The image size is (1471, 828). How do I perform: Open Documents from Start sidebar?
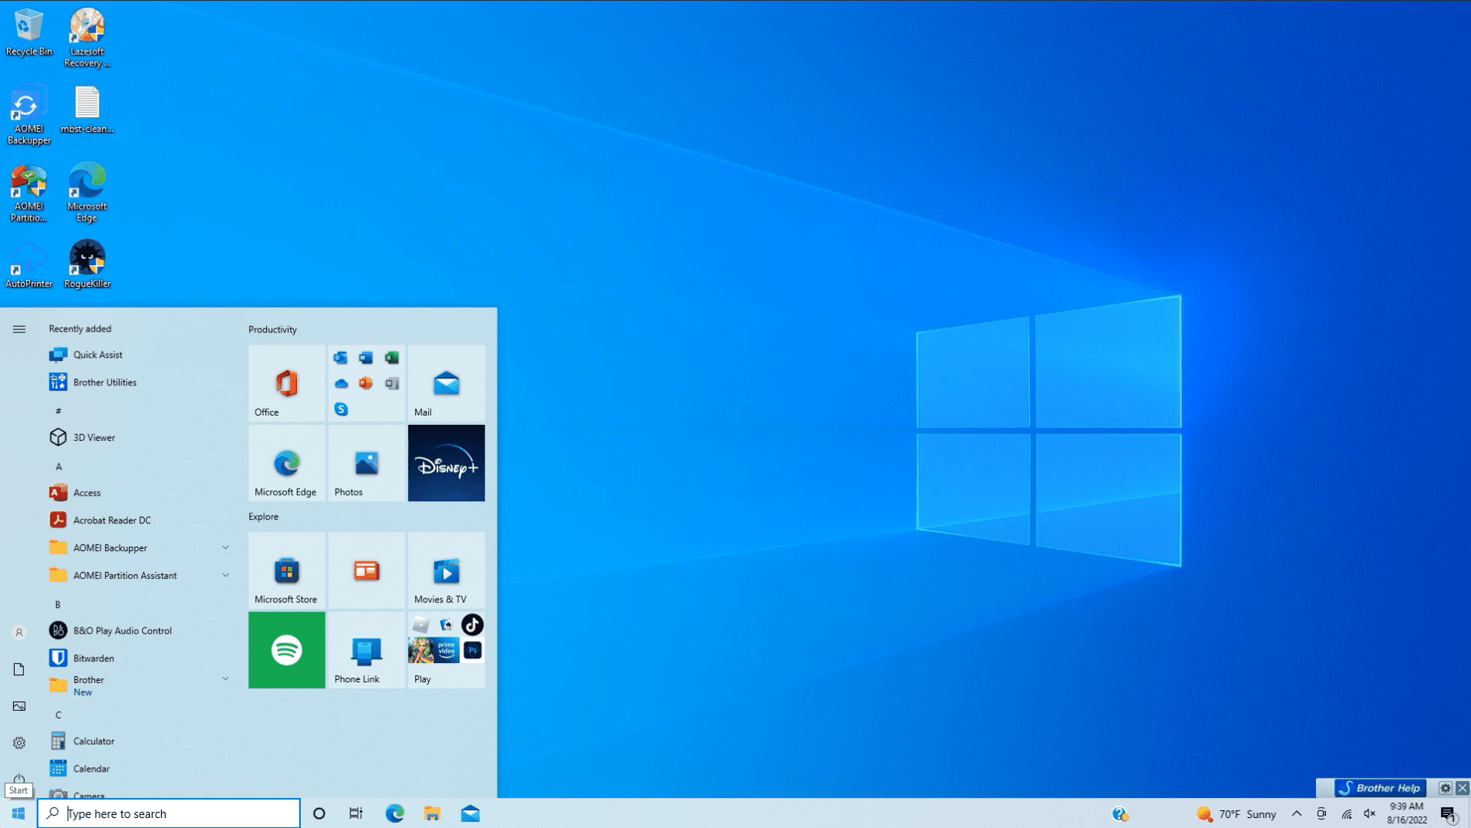tap(19, 669)
